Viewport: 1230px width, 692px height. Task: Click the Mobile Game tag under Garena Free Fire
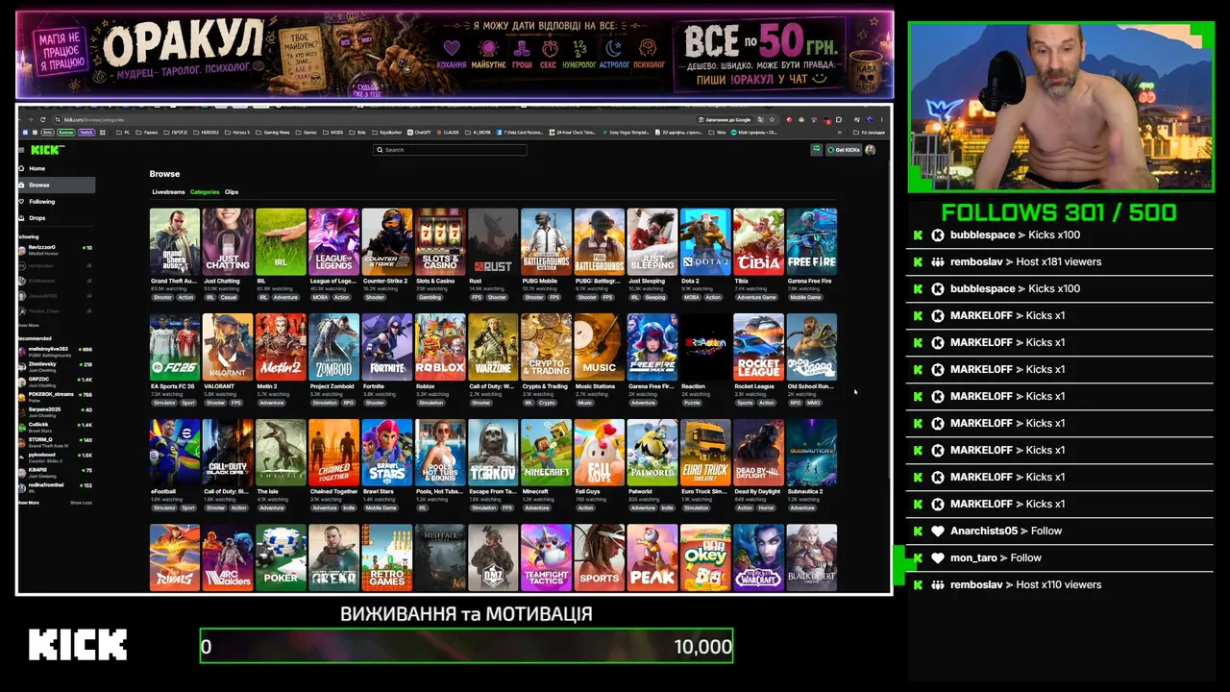click(805, 298)
